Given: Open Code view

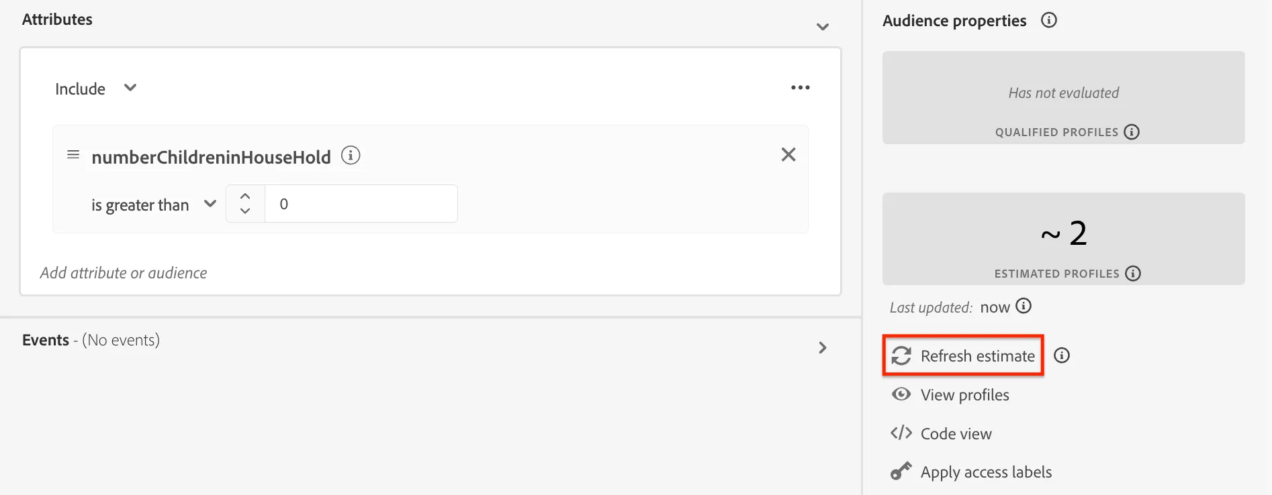Looking at the screenshot, I should coord(941,434).
